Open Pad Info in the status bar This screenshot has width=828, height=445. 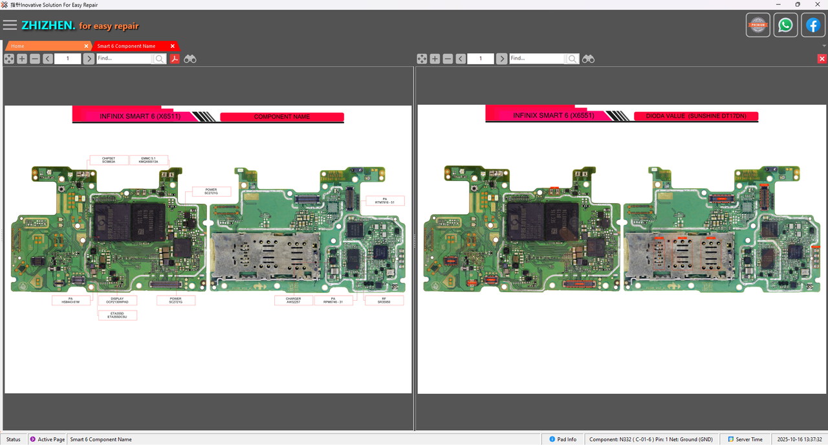[562, 439]
